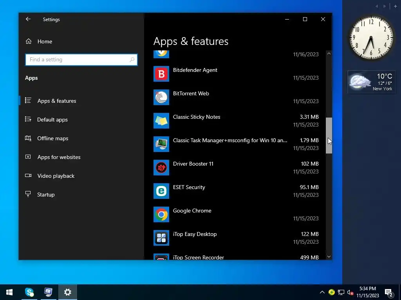Click the iTop Easy Desktop icon
This screenshot has height=300, width=401.
pyautogui.click(x=161, y=238)
